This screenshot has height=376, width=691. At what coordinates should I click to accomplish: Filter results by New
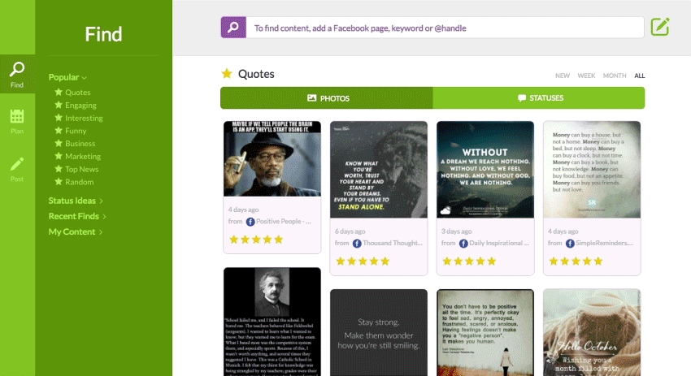[562, 76]
